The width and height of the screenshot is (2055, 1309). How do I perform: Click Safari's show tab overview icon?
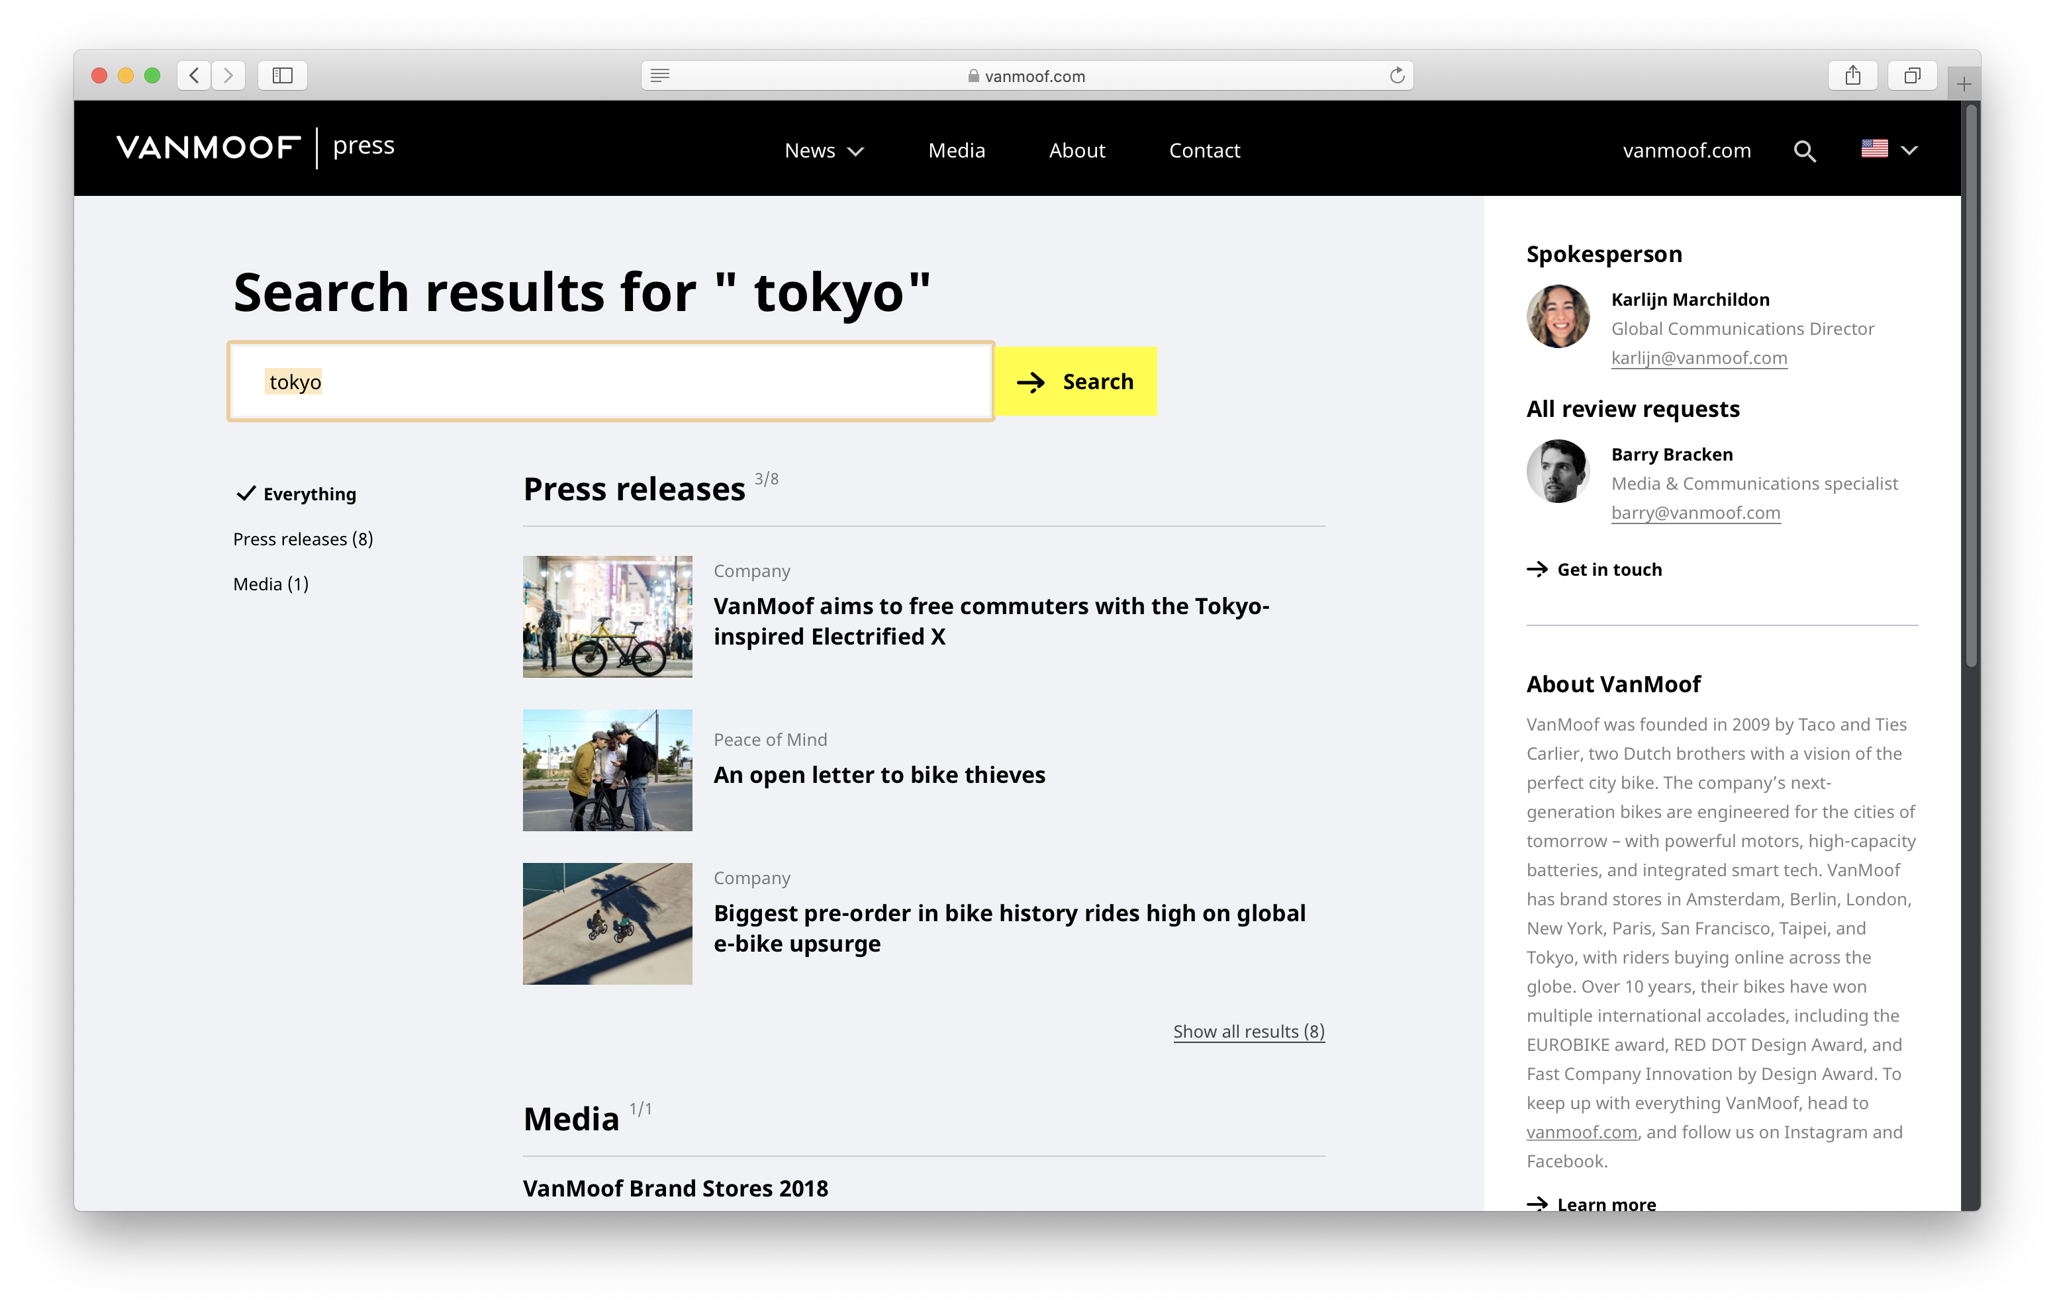point(1911,76)
